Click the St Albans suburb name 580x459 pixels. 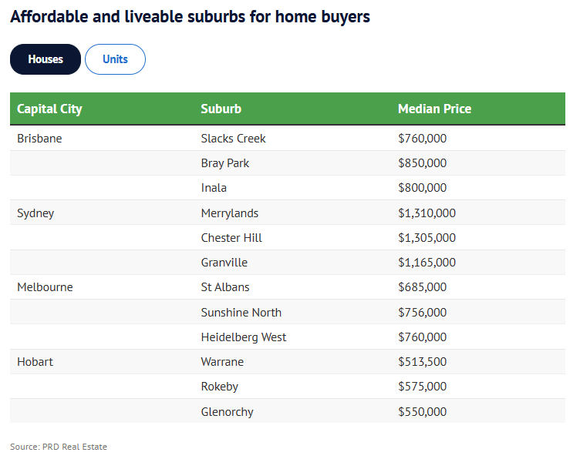(x=225, y=287)
